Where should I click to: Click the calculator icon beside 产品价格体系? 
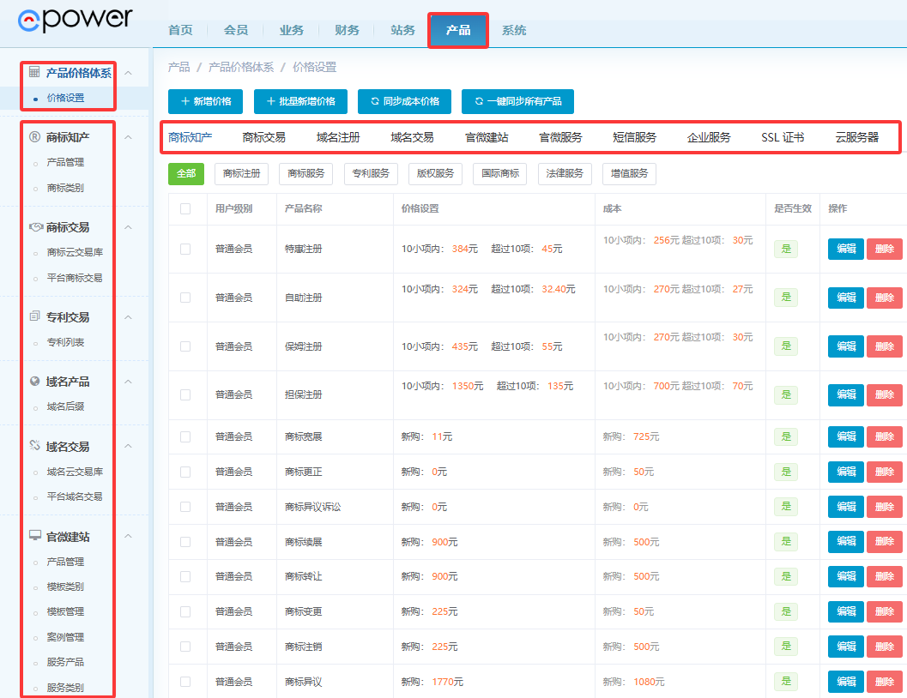34,73
